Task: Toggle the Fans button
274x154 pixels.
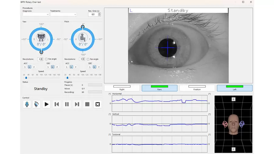Action: point(160,88)
